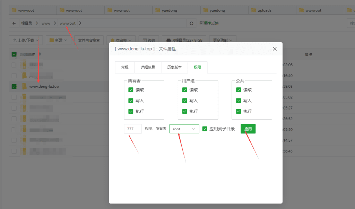Viewport: 355px width, 209px height.
Task: Toggle the select-all checkbox in header
Action: tap(14, 54)
